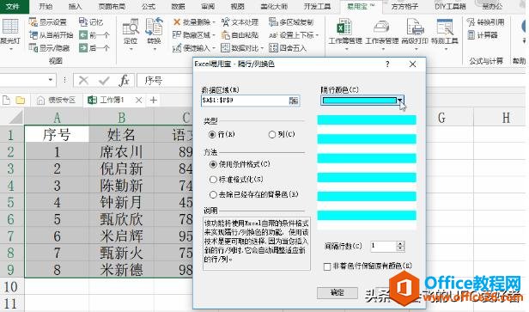Open the 计算器 calculator
Screen dimensions: 529x312
(x=483, y=35)
